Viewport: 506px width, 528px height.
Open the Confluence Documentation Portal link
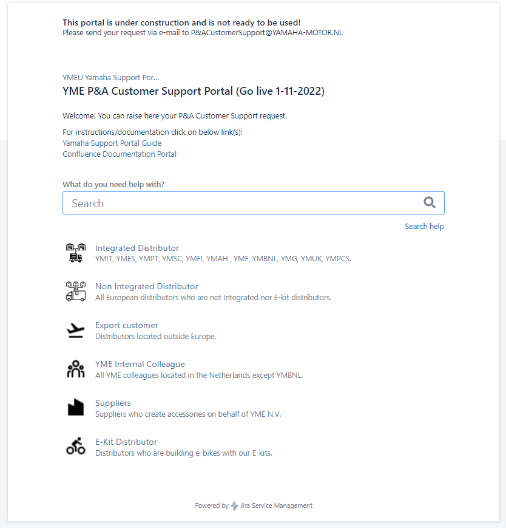pos(120,154)
